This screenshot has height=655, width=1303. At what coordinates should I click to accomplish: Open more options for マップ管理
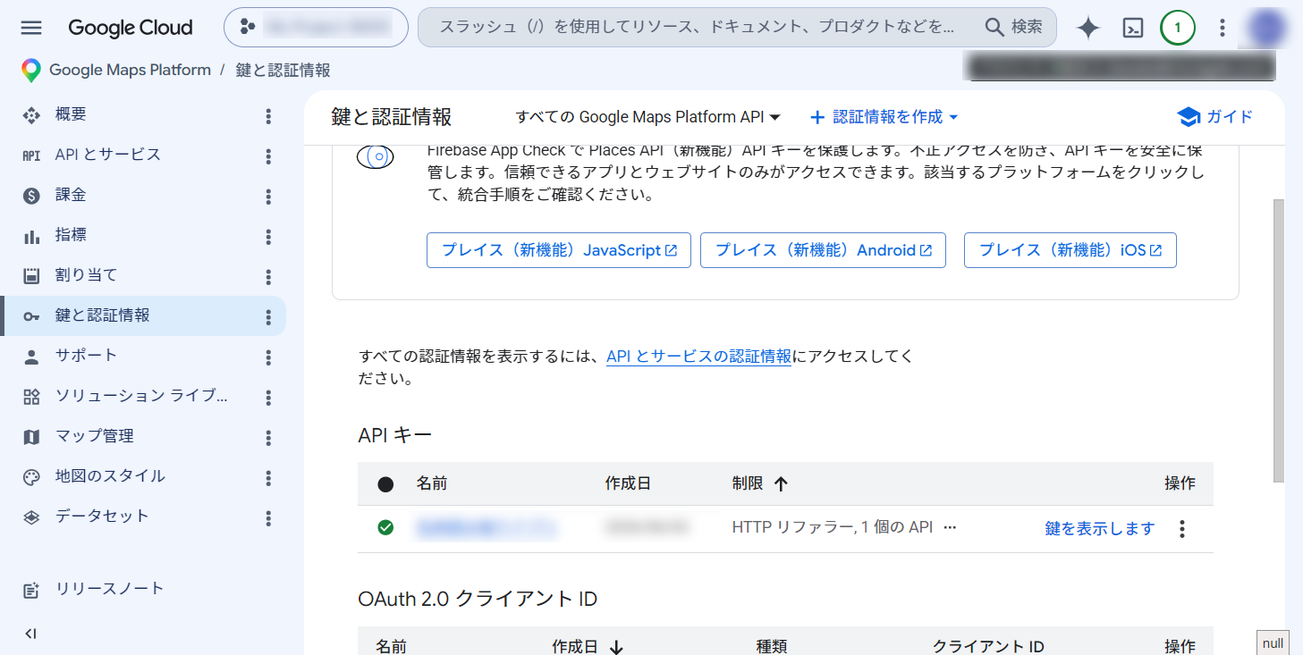point(268,438)
